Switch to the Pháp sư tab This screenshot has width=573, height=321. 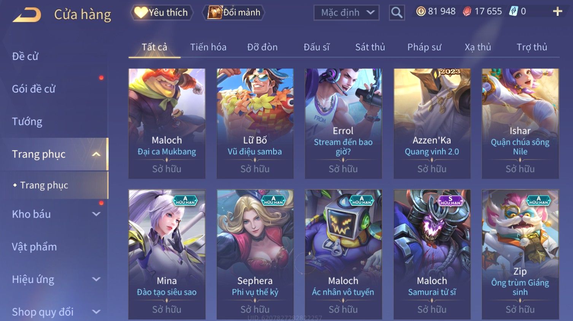(x=424, y=47)
